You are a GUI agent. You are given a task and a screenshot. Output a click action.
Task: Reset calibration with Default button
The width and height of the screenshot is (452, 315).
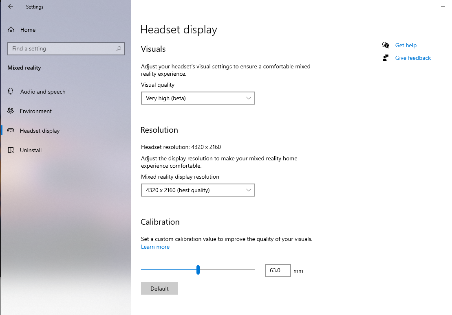(x=159, y=289)
